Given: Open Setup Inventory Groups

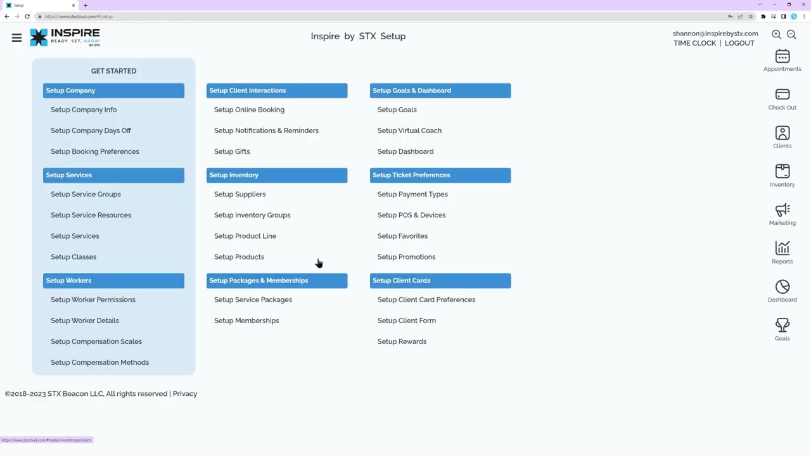Looking at the screenshot, I should tap(252, 215).
